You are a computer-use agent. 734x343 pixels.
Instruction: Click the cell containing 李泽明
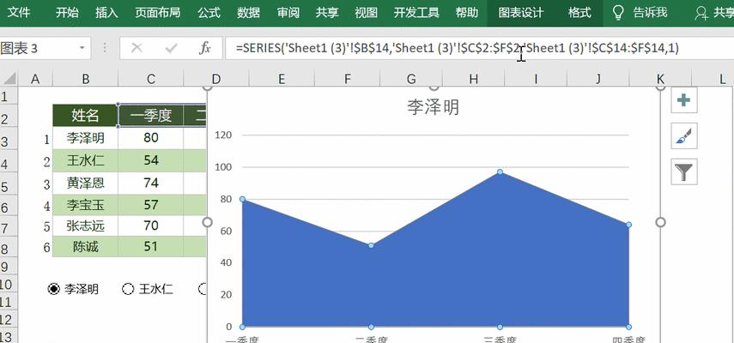click(85, 138)
